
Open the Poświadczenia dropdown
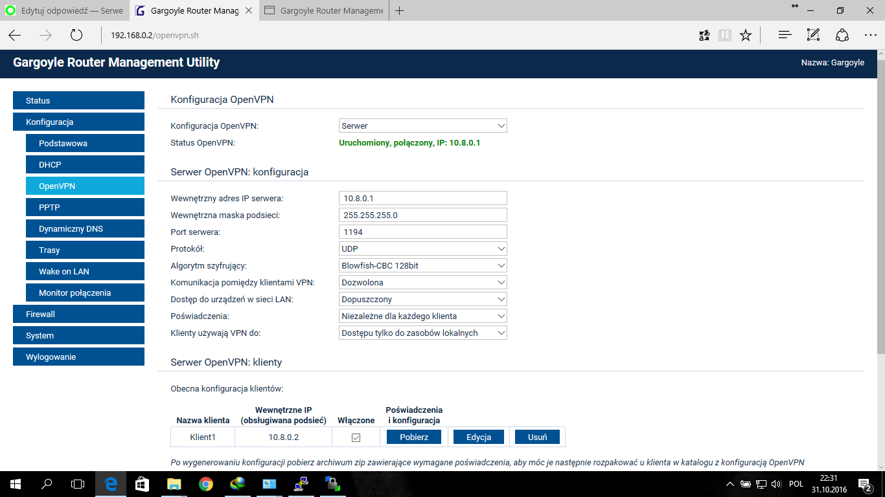tap(423, 316)
